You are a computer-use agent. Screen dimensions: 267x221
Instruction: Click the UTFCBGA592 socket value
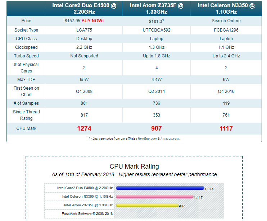[157, 30]
